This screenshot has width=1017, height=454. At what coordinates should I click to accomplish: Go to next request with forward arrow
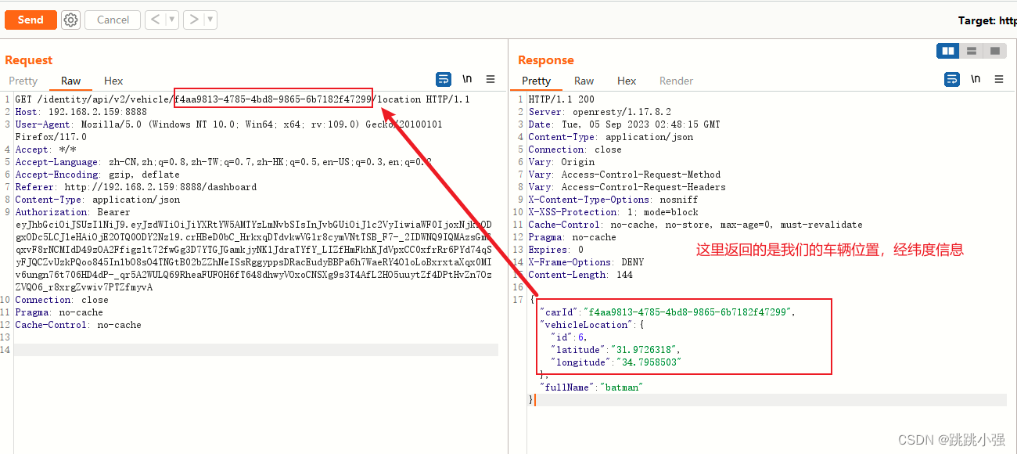(x=194, y=20)
